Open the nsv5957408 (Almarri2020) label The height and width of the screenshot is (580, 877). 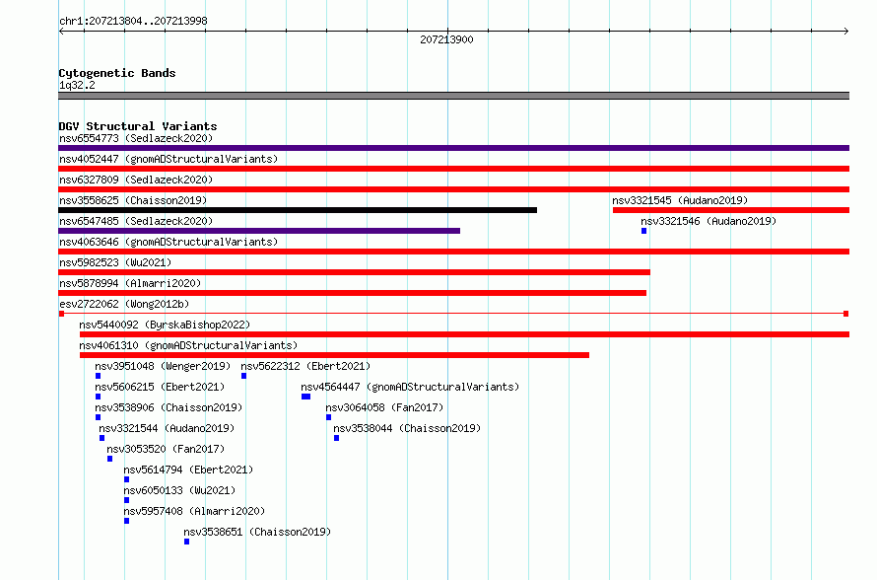(194, 511)
